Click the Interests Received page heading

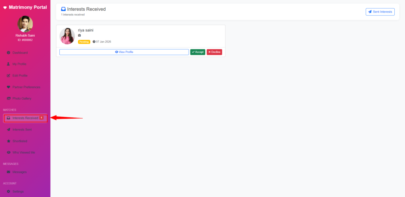pyautogui.click(x=86, y=9)
